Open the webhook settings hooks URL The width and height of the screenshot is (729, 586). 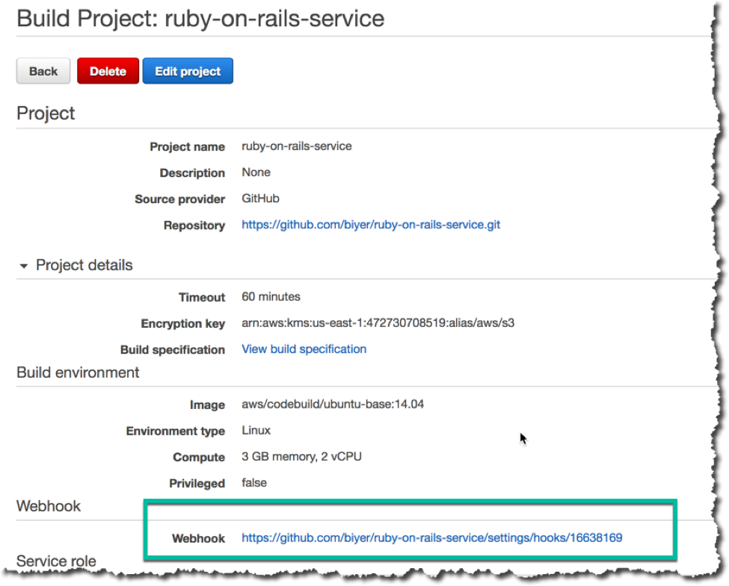point(431,537)
